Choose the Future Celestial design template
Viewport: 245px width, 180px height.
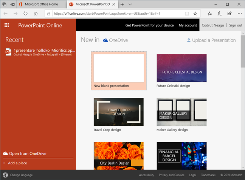click(x=181, y=71)
